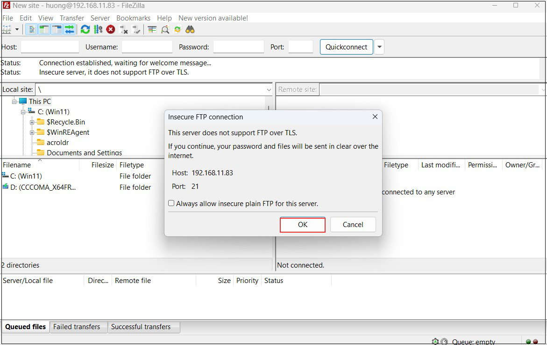Image resolution: width=547 pixels, height=345 pixels.
Task: Click Size queue column header
Action: coord(214,281)
